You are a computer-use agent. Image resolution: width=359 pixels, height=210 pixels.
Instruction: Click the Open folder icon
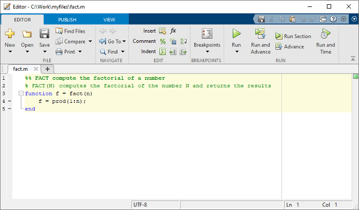tap(27, 34)
